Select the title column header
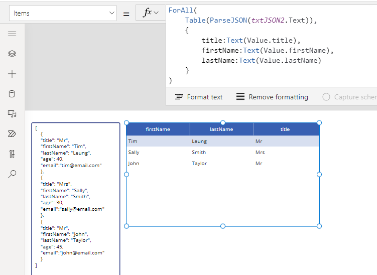The image size is (377, 275). click(285, 129)
